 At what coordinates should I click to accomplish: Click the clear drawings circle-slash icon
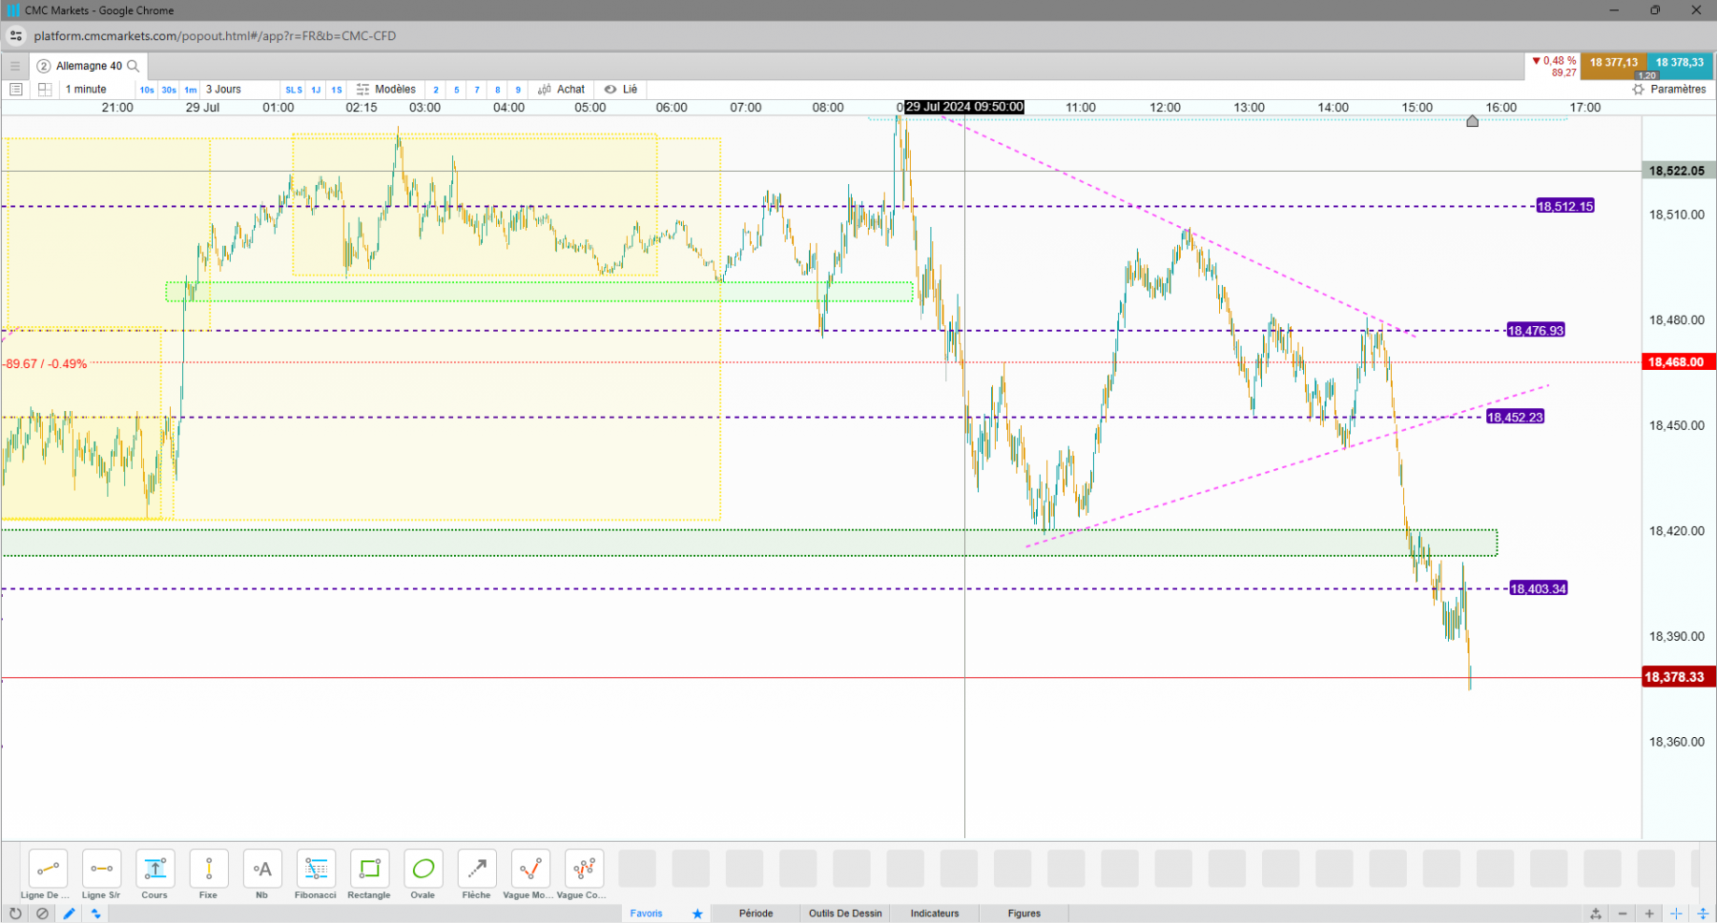click(x=42, y=913)
